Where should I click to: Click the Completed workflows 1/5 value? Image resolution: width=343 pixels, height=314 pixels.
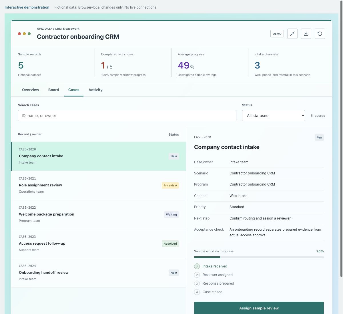(x=107, y=66)
